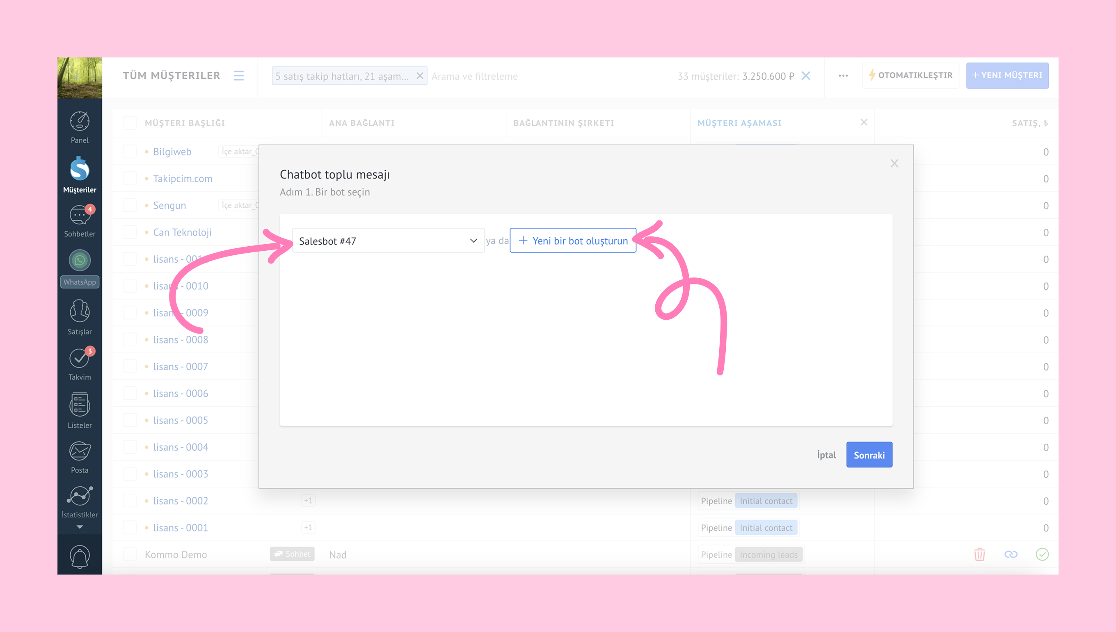Viewport: 1116px width, 632px height.
Task: Open notifications bell icon
Action: (80, 556)
